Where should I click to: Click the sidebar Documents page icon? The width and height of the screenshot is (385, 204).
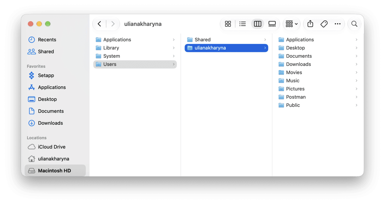point(32,111)
